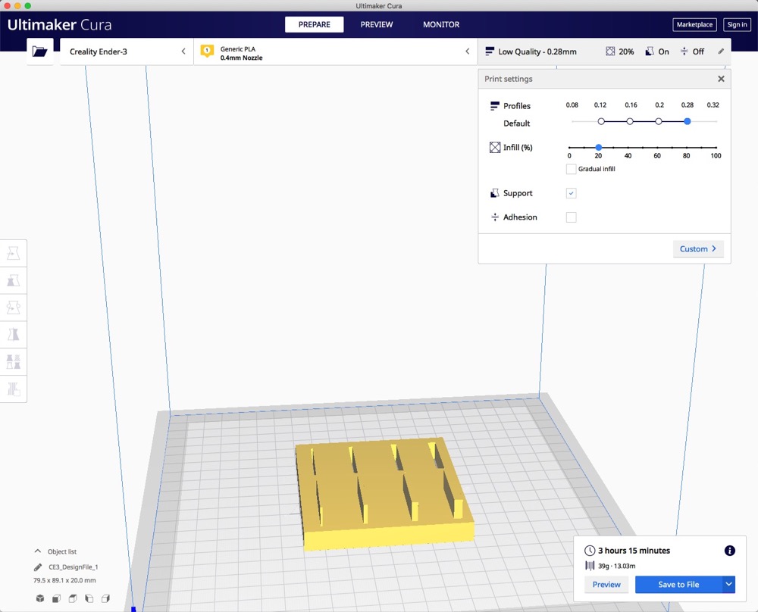Click the model dimensions 79.5 x 89.1 x 20.0 mm
Viewport: 758px width, 612px height.
coord(64,581)
